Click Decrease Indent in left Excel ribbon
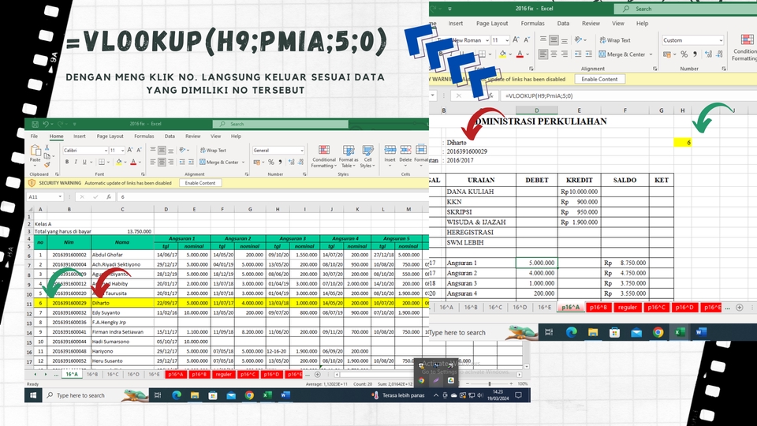757x426 pixels. [182, 163]
